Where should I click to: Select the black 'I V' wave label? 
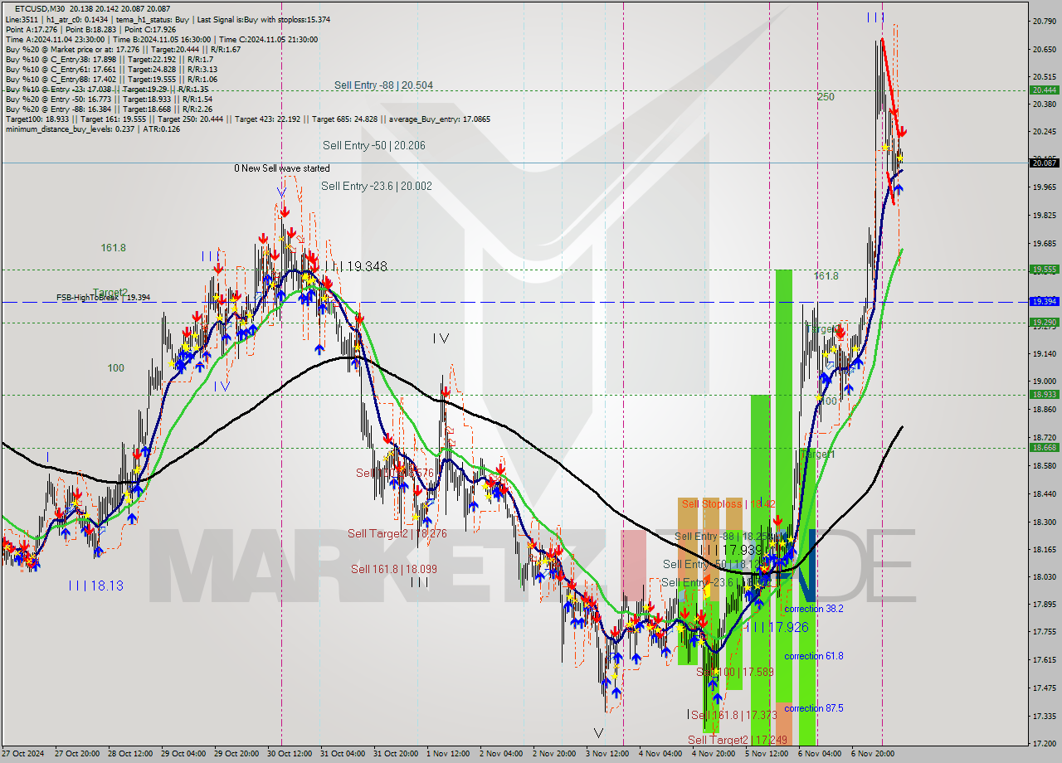coord(440,338)
